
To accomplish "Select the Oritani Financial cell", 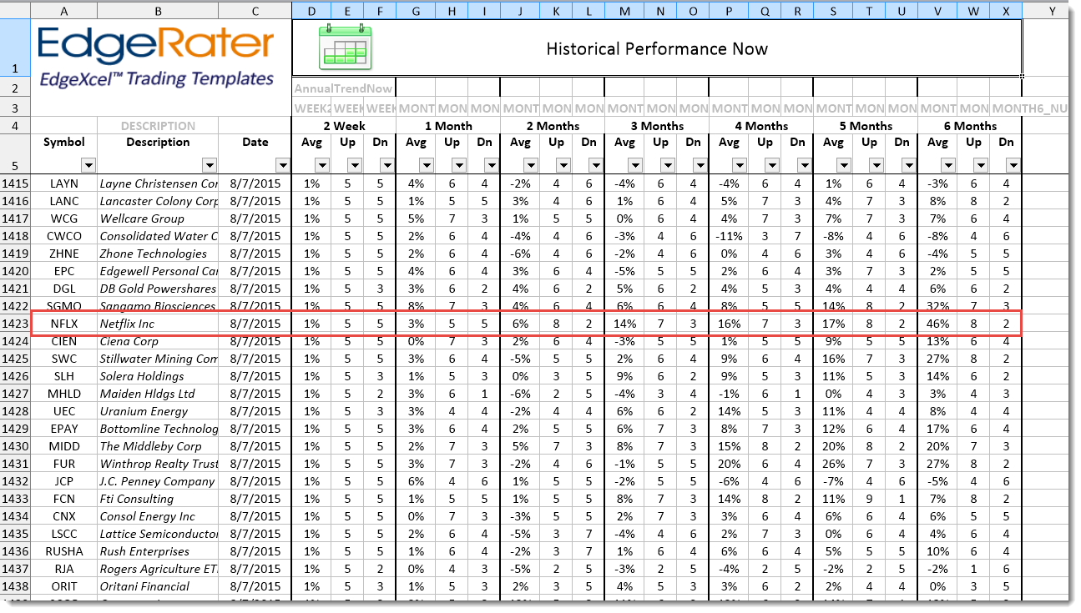I will 158,586.
